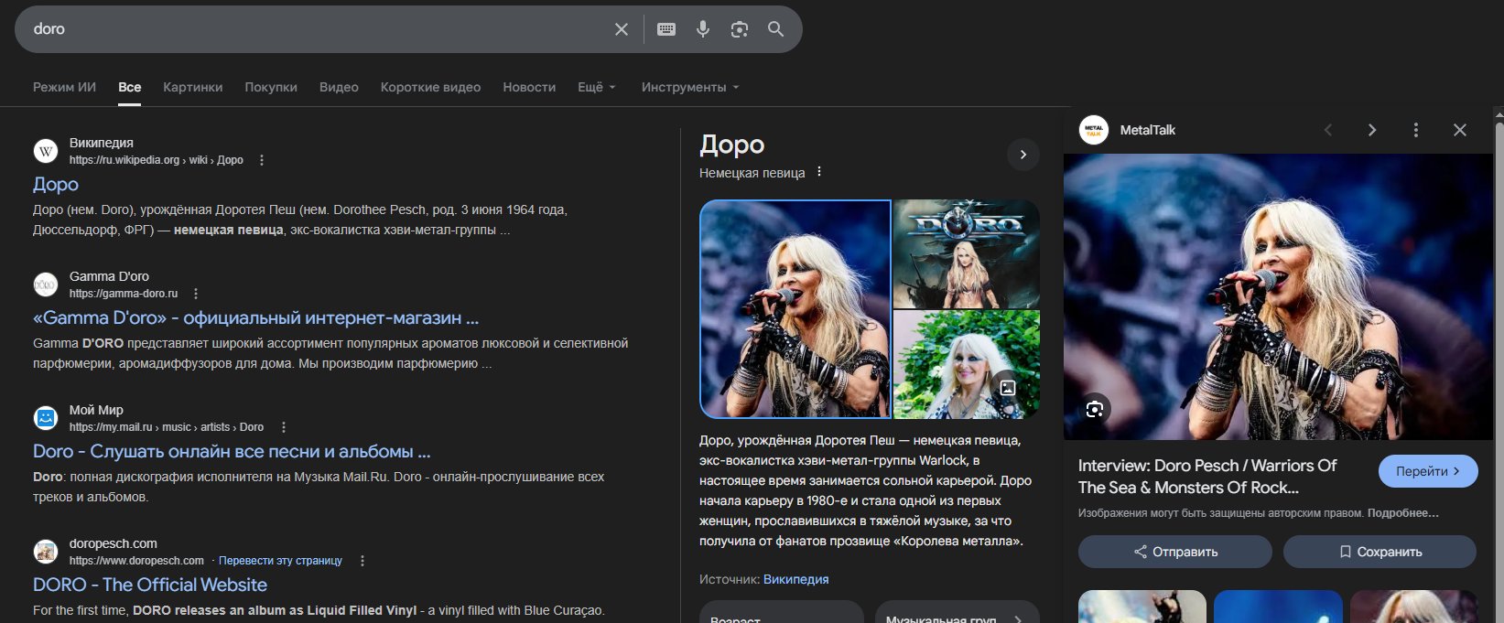This screenshot has height=623, width=1504.
Task: Expand the Доро knowledge panel arrow
Action: point(1023,155)
